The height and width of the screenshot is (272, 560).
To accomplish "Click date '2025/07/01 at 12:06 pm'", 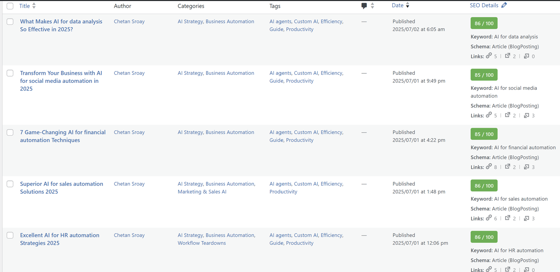I will (420, 243).
